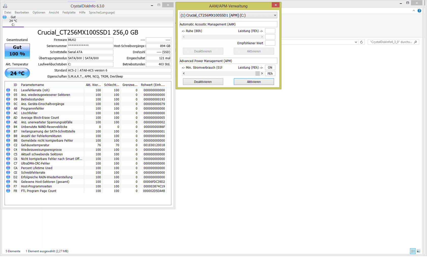Image resolution: width=427 pixels, height=267 pixels.
Task: Switch Explorer to large icons view
Action: click(x=418, y=251)
